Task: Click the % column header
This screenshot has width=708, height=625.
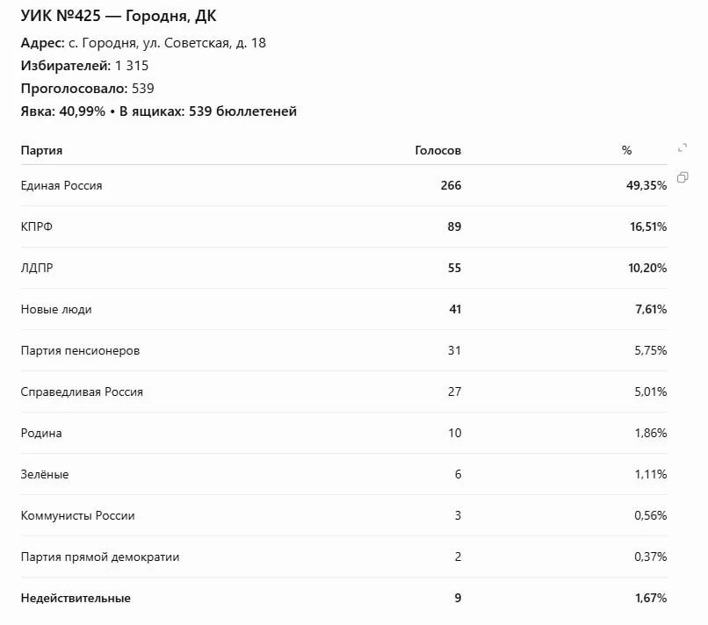Action: [626, 150]
